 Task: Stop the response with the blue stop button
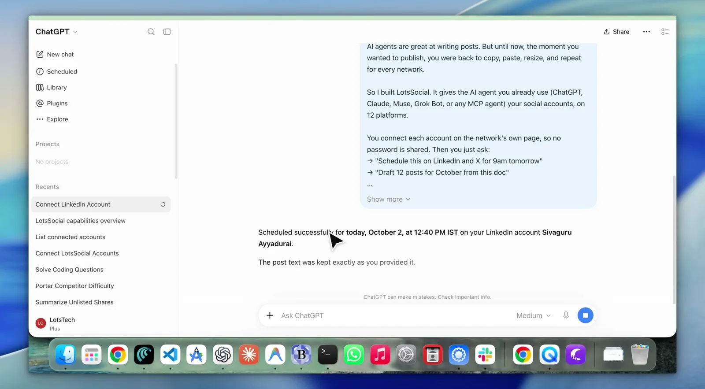[585, 315]
